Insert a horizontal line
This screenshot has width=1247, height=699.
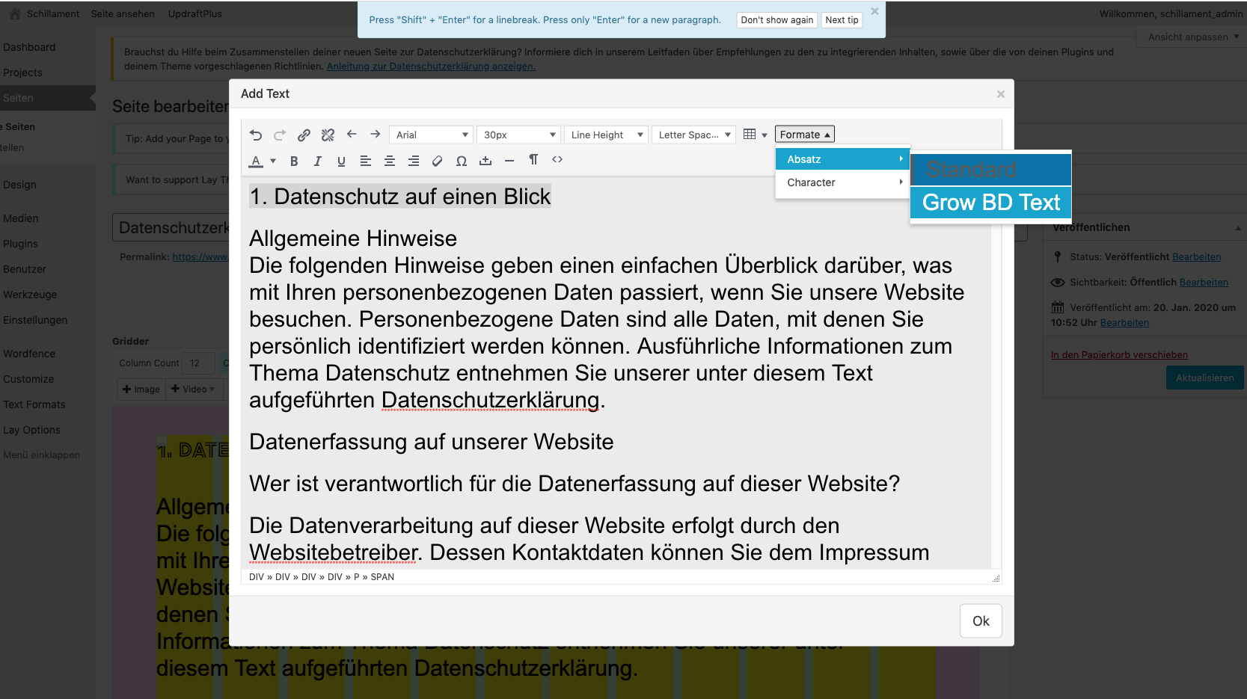point(509,160)
